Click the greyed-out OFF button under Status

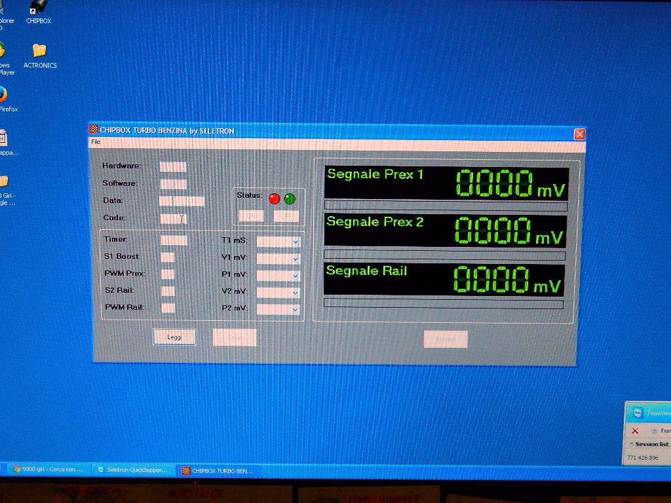coord(286,216)
